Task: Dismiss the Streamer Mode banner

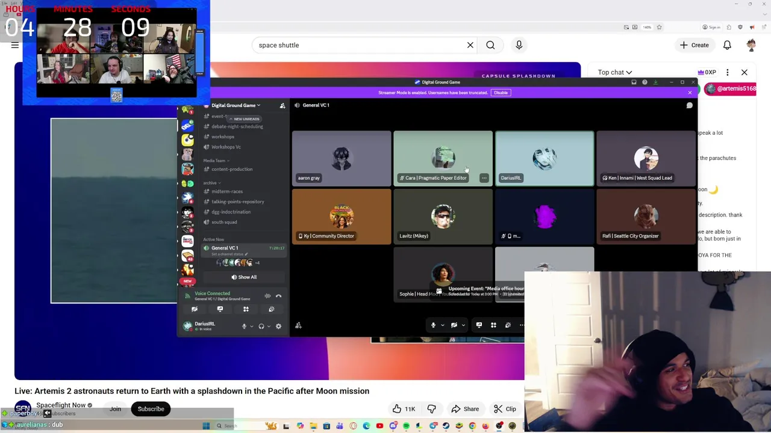Action: click(690, 93)
